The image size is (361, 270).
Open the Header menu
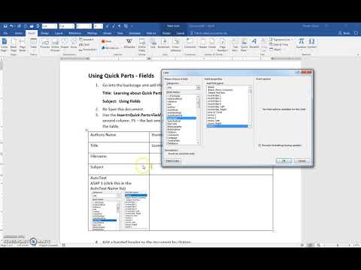click(x=202, y=43)
